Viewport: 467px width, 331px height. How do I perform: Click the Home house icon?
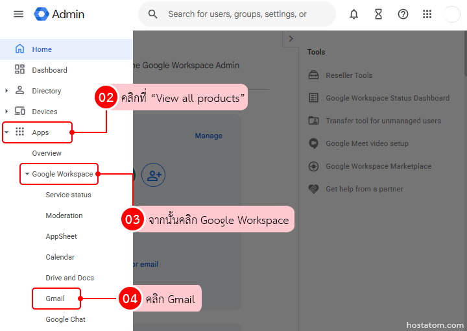tap(19, 49)
